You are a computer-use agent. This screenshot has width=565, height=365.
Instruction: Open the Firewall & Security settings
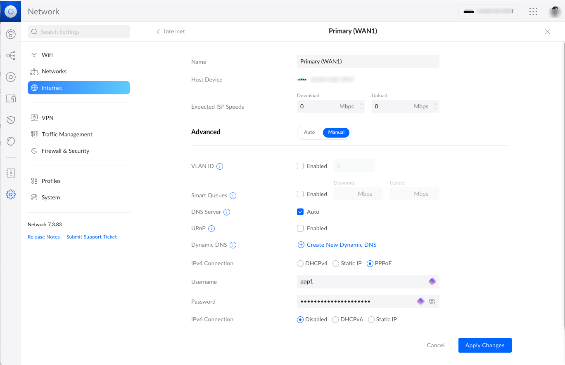pos(65,151)
